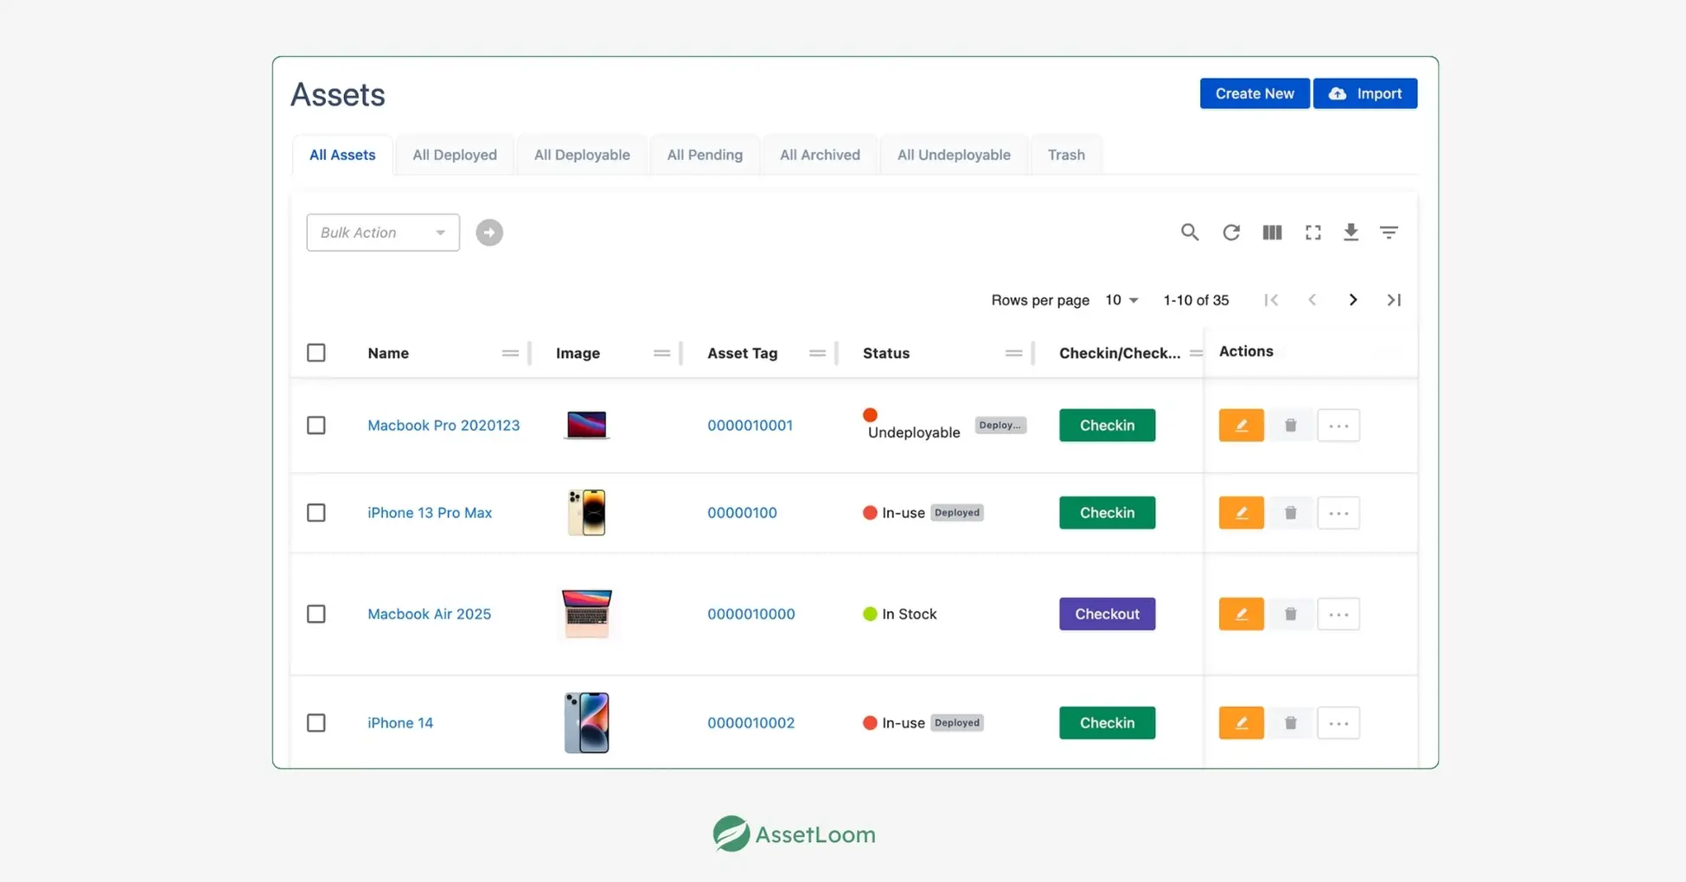Refresh the assets table
The height and width of the screenshot is (882, 1686).
1231,232
